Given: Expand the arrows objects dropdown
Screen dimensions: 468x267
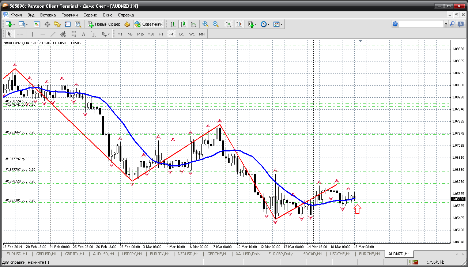Looking at the screenshot, I should (109, 34).
